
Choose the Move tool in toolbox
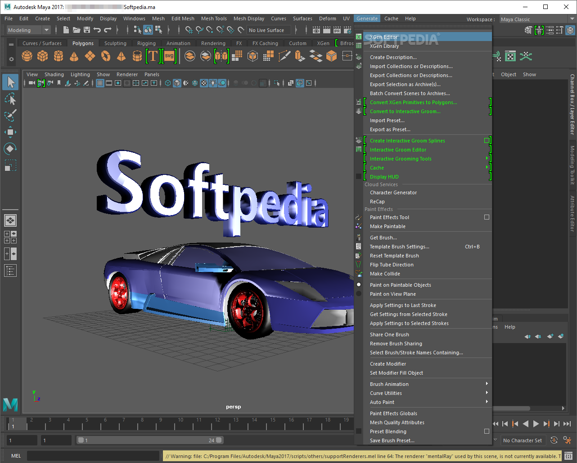coord(10,132)
